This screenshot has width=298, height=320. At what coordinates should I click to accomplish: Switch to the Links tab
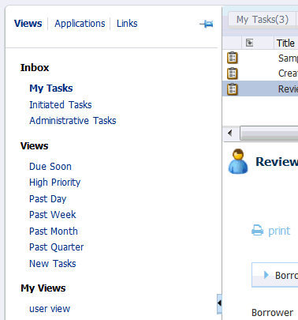click(127, 24)
